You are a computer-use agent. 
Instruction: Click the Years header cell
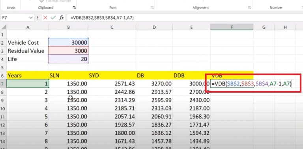point(28,75)
